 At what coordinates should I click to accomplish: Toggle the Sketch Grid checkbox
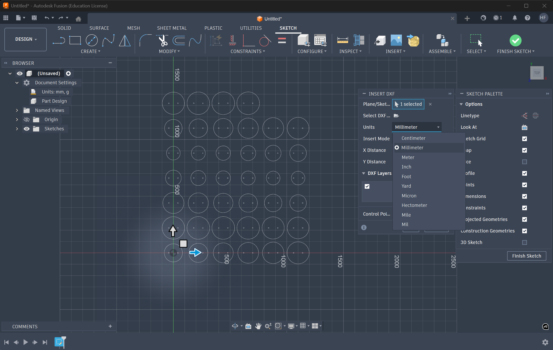click(525, 139)
